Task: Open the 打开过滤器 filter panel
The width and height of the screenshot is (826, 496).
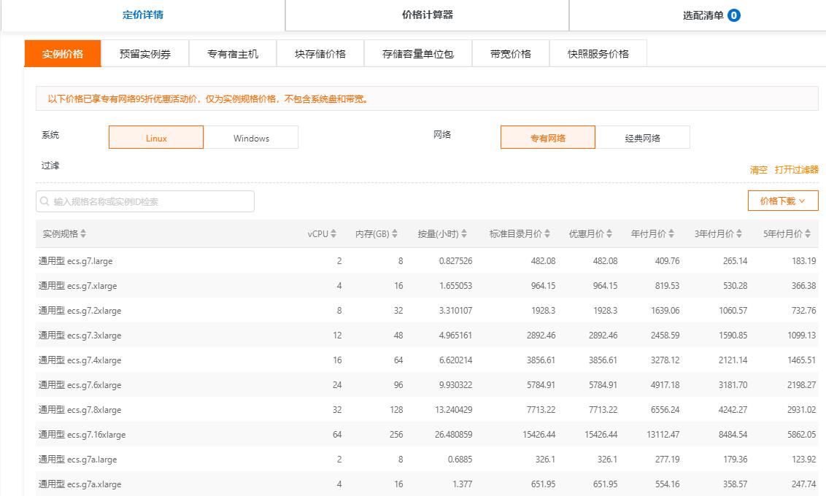Action: (796, 170)
